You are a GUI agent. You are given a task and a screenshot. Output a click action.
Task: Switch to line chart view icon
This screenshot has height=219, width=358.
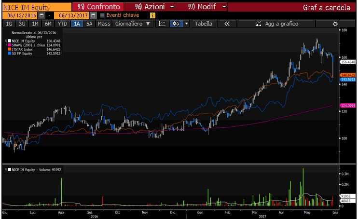pos(163,24)
